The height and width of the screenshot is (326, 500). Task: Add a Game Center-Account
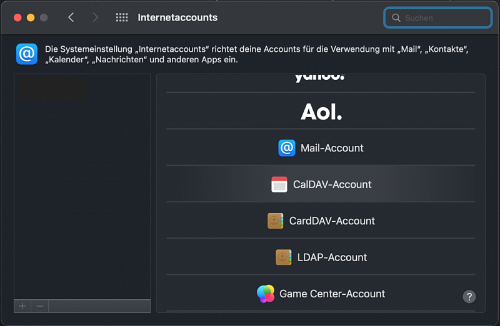[321, 294]
